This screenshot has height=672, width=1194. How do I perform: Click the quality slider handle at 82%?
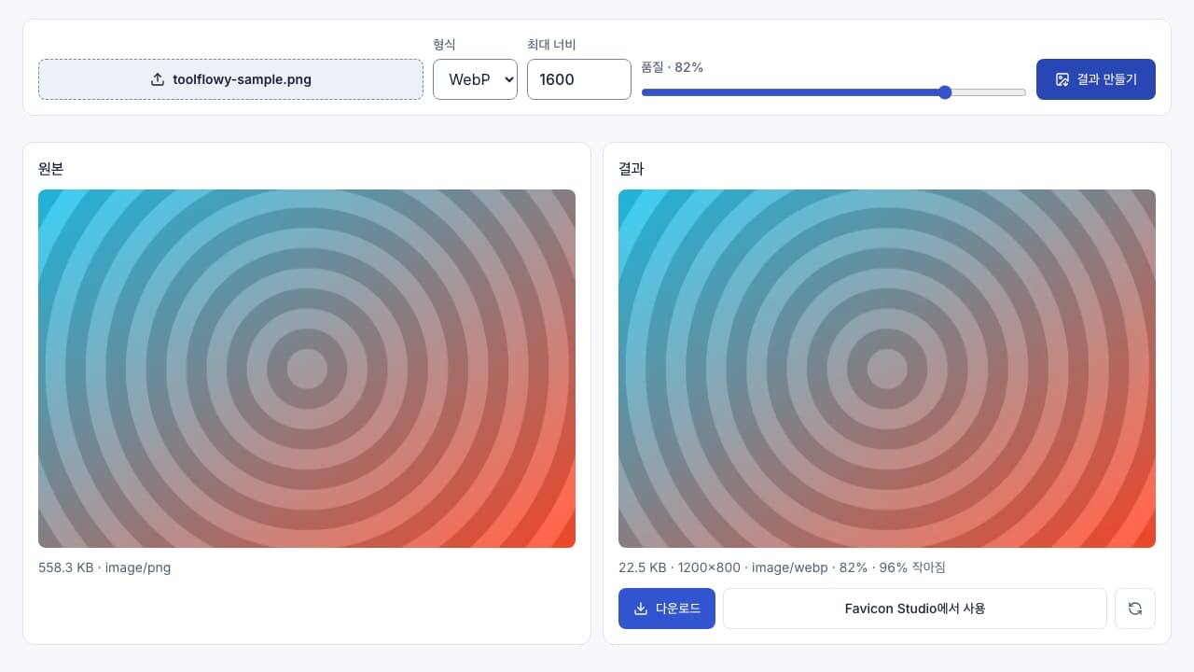point(945,92)
